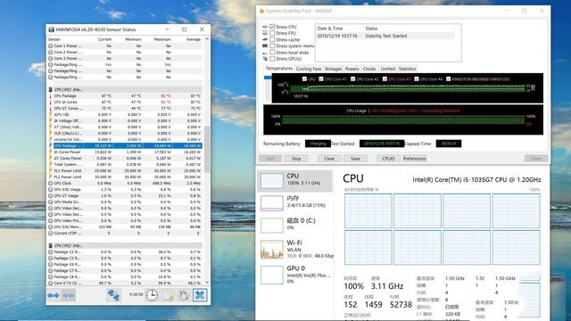Click circle icon beside GPU Clock row

click(50, 183)
